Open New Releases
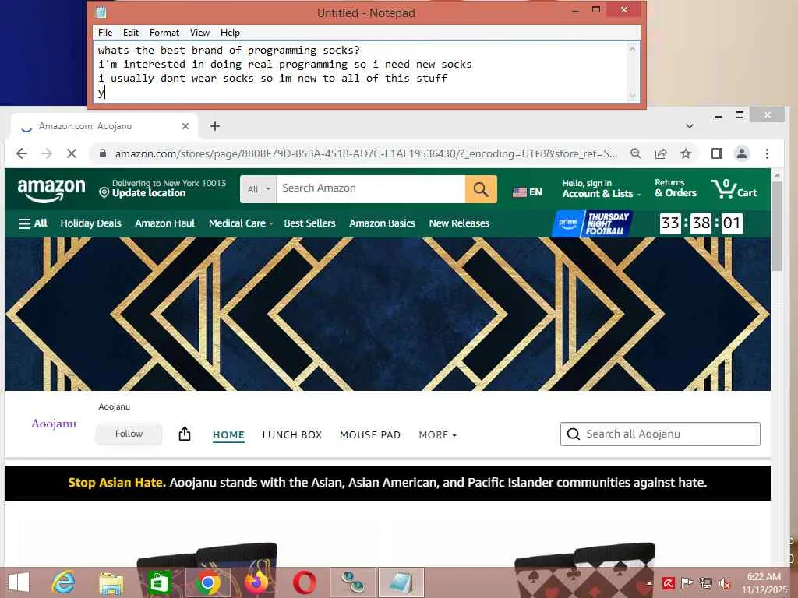The image size is (798, 598). click(459, 223)
